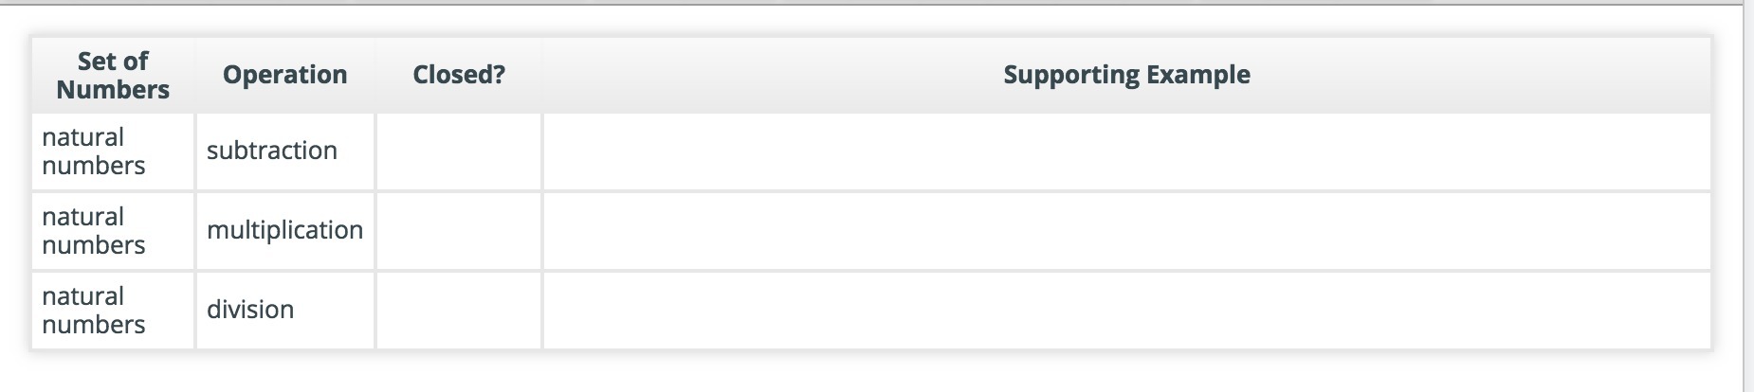Select the division operation cell
This screenshot has width=1754, height=392.
click(250, 310)
